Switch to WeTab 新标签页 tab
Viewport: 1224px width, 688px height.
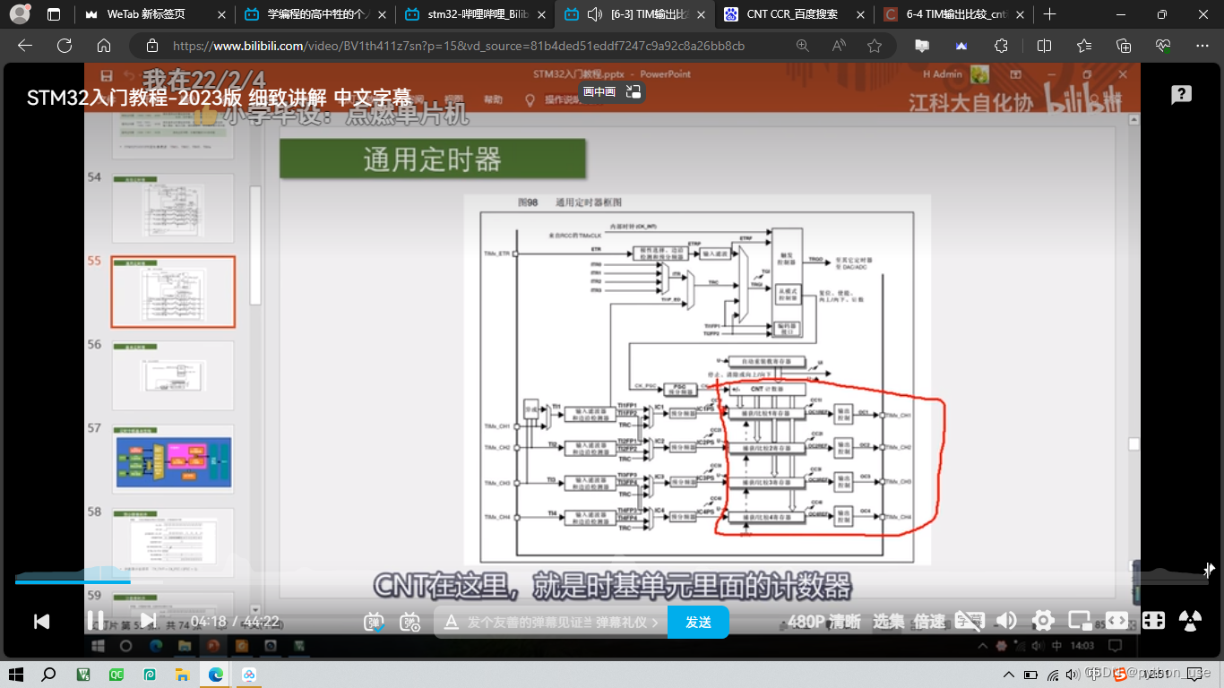point(155,14)
